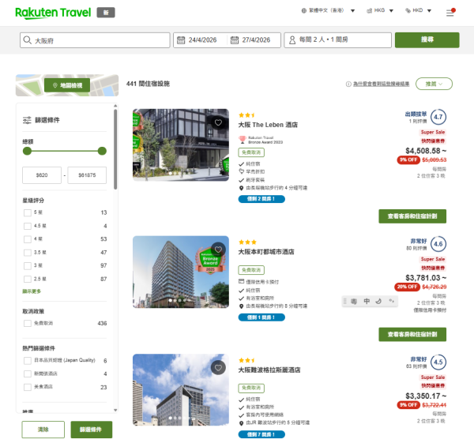
Task: Open the check-out calendar icon for 27/4/2026
Action: click(x=235, y=40)
